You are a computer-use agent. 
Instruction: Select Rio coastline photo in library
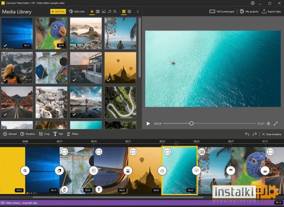(x=86, y=33)
